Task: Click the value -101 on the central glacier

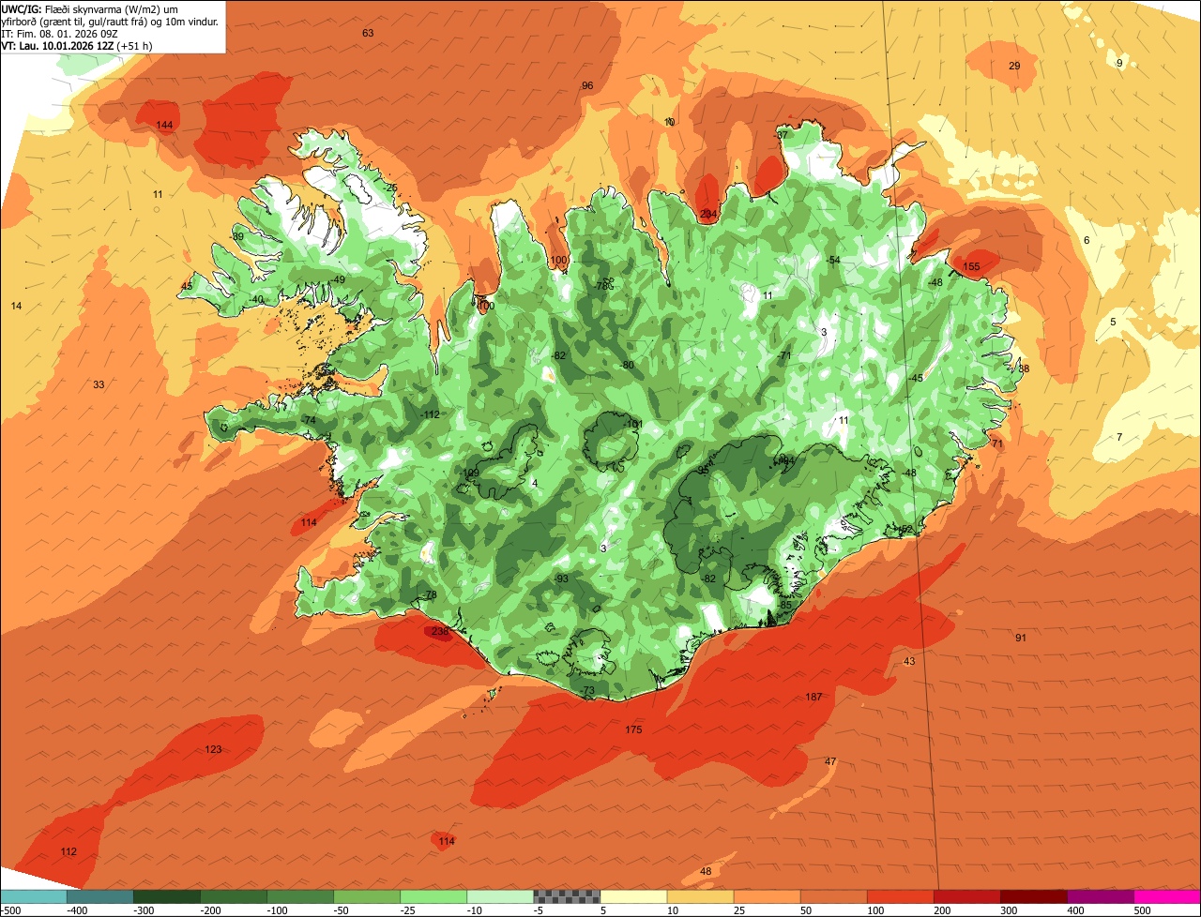Action: point(632,425)
